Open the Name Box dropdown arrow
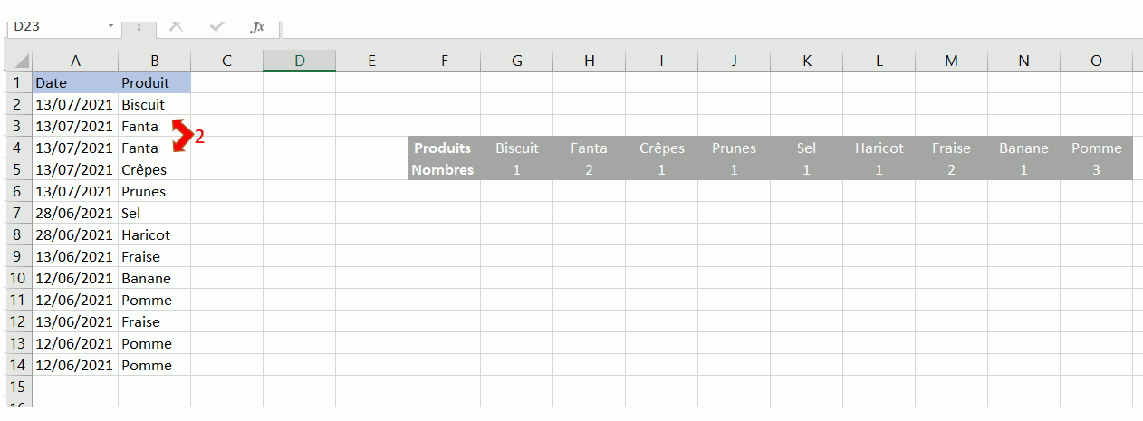The height and width of the screenshot is (421, 1143). pos(111,26)
